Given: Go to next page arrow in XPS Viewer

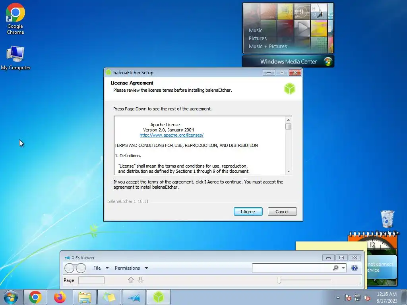Looking at the screenshot, I should tap(140, 280).
